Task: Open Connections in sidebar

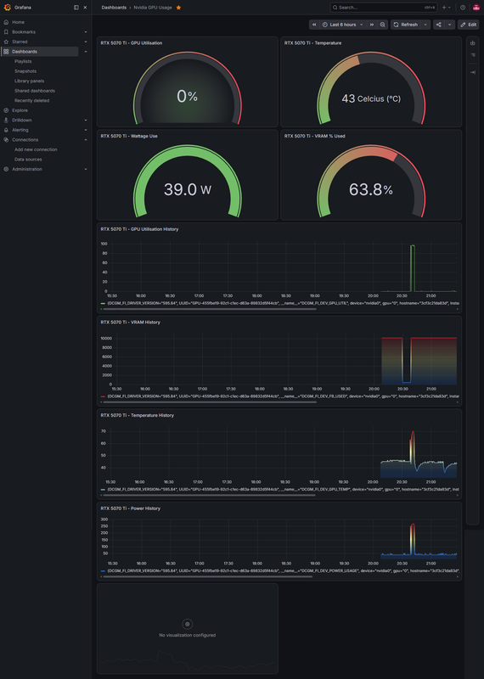Action: pyautogui.click(x=25, y=140)
